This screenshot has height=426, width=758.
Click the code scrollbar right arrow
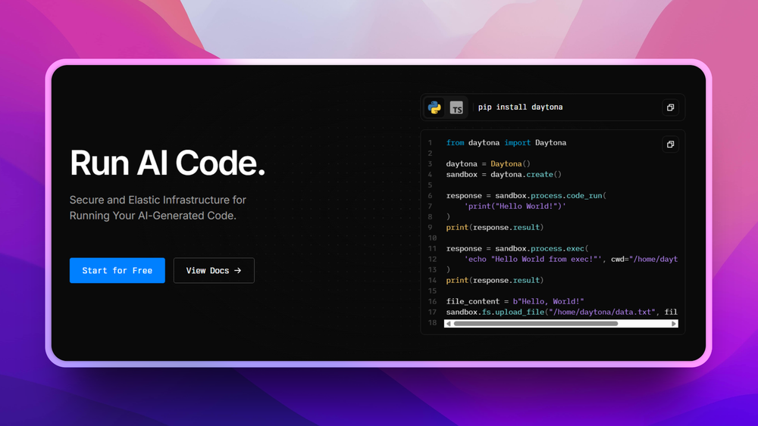click(673, 324)
